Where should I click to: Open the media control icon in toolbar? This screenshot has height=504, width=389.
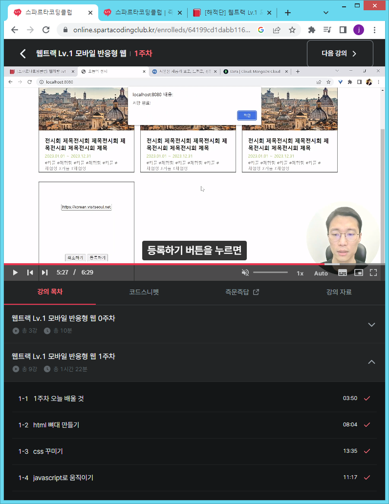327,30
